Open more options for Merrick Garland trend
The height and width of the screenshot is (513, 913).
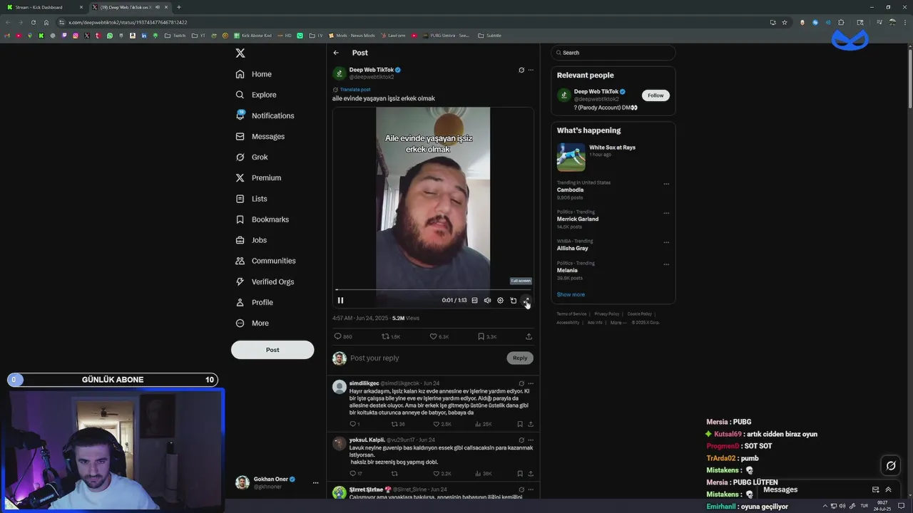[666, 213]
